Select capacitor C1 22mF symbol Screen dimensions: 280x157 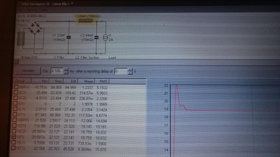pos(69,37)
